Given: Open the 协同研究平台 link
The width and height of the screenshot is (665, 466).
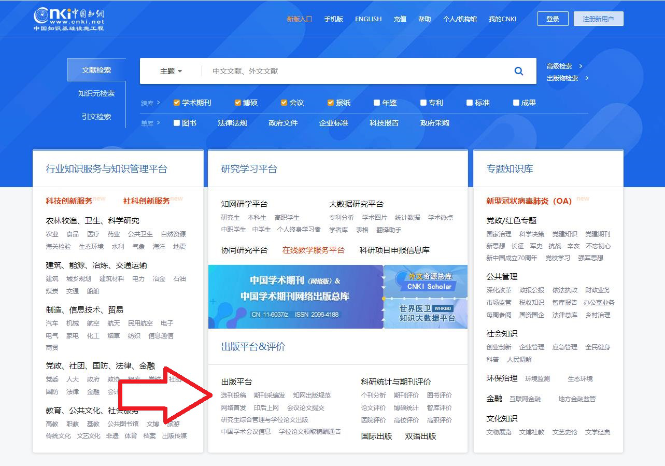Looking at the screenshot, I should coord(244,250).
